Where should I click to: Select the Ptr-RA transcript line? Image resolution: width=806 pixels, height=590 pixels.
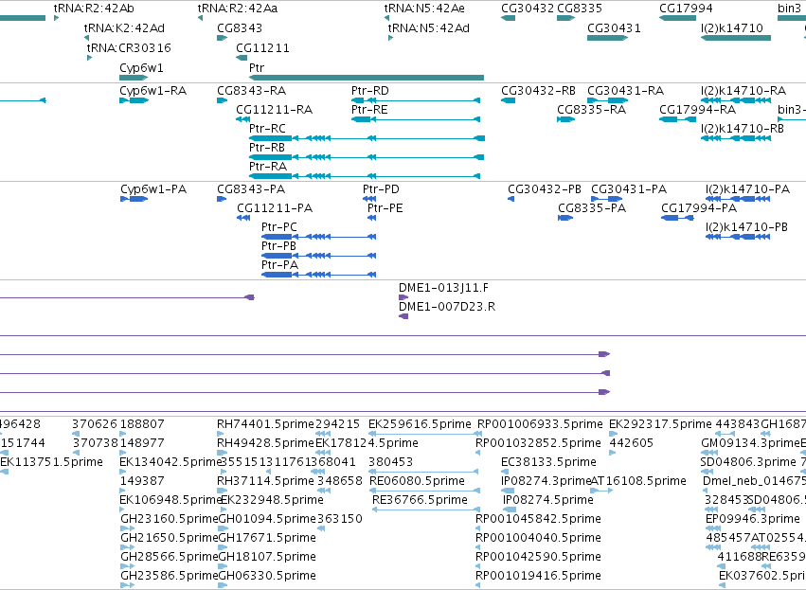[365, 176]
